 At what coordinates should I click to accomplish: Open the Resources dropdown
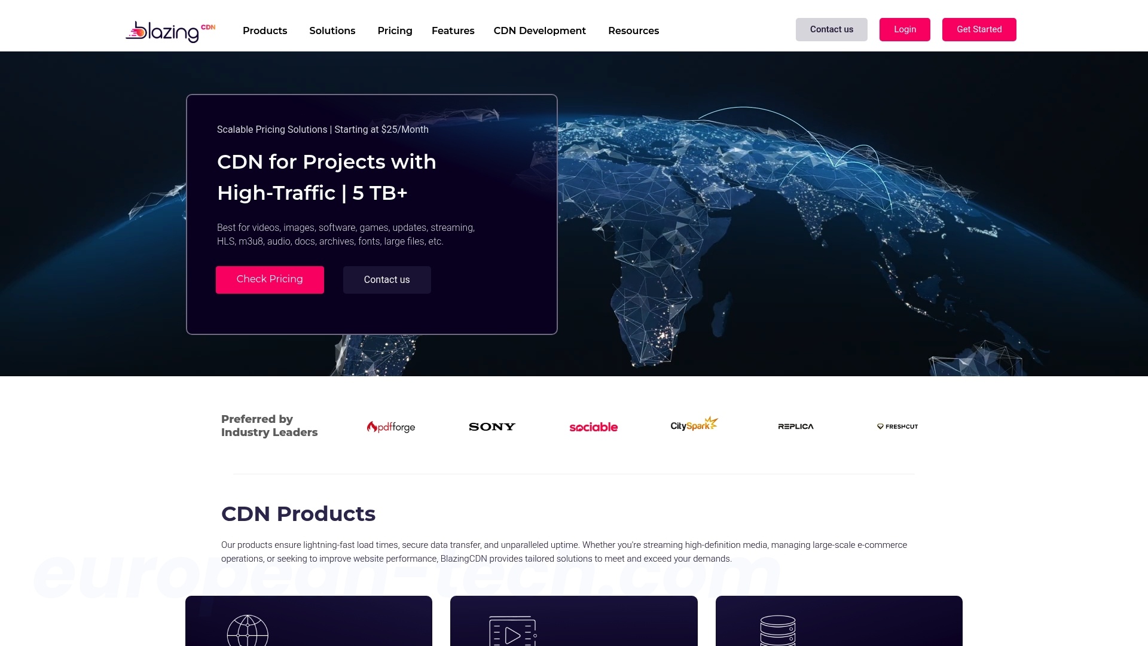point(633,31)
